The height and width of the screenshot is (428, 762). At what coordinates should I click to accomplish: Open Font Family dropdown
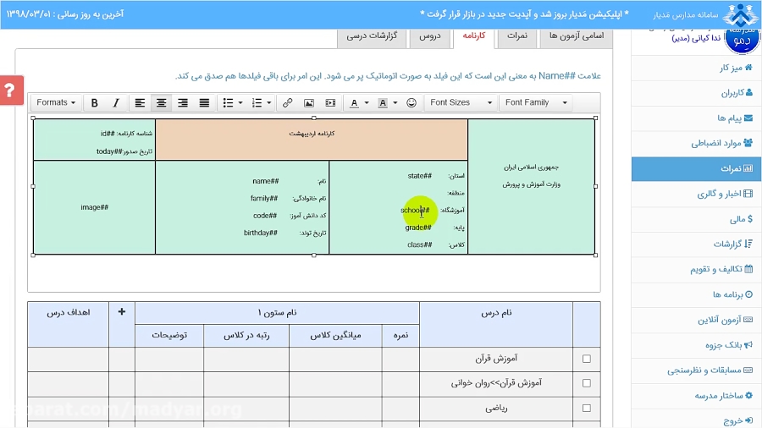click(536, 103)
